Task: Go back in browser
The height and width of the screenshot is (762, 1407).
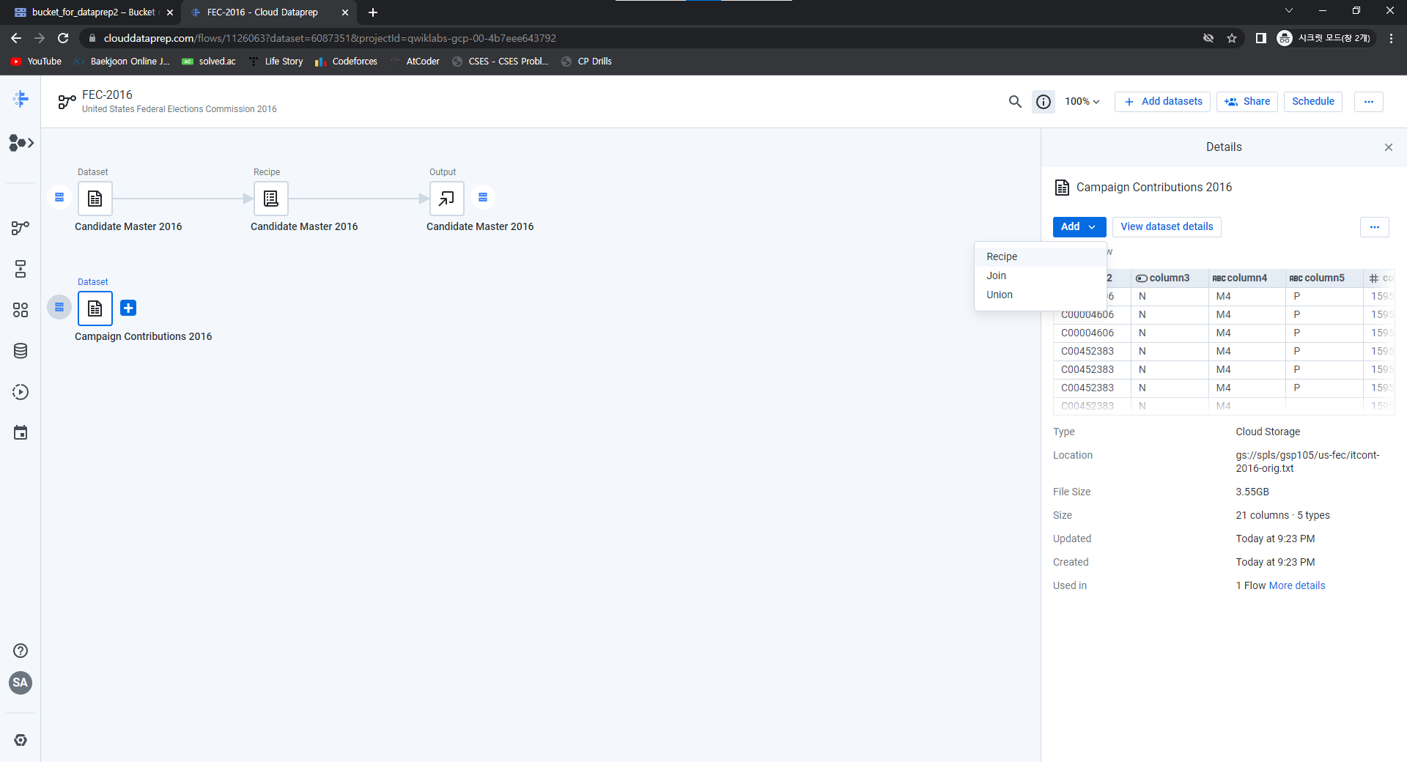Action: [x=16, y=38]
